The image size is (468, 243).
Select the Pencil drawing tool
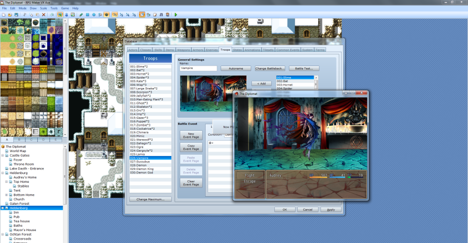[81, 14]
